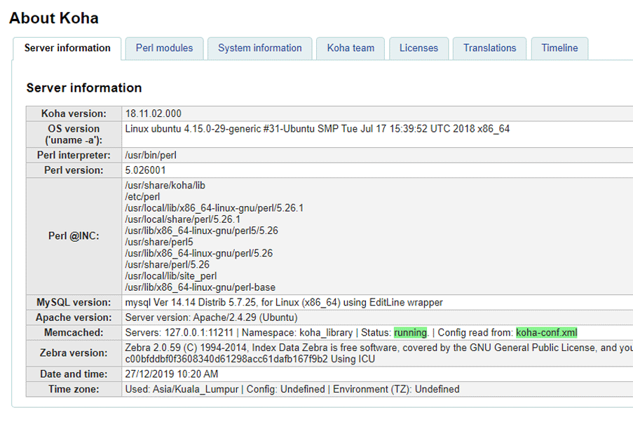Screen dimensions: 633x424
Task: Click the green running status indicator
Action: point(410,333)
